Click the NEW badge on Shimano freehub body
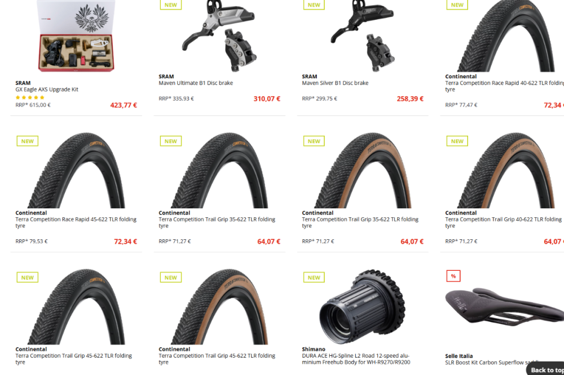This screenshot has height=375, width=564. pyautogui.click(x=314, y=277)
